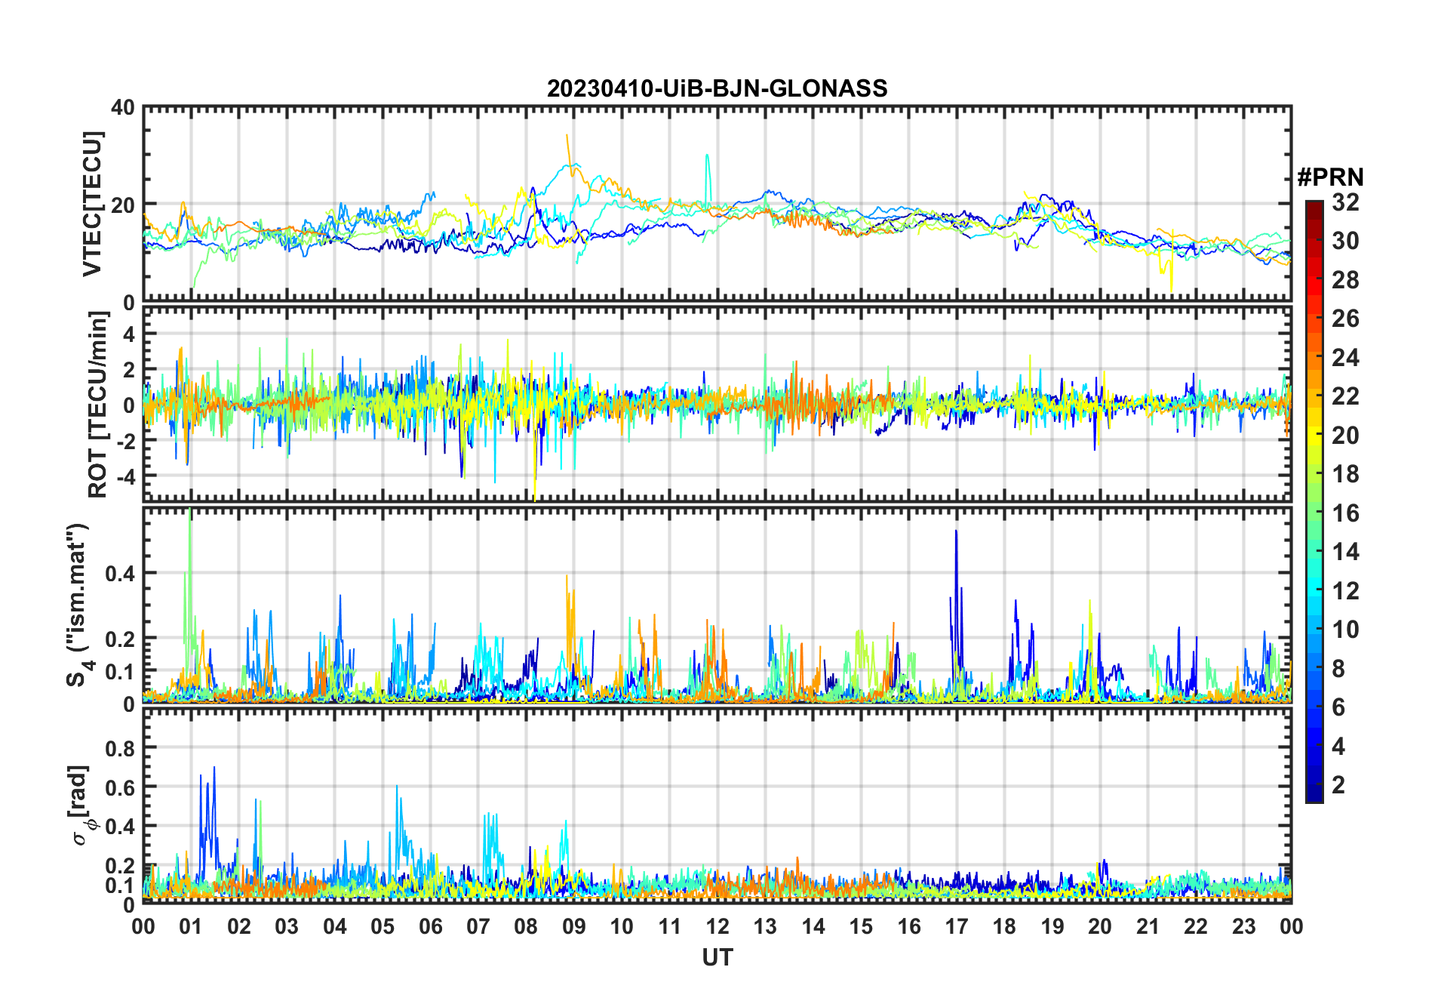The width and height of the screenshot is (1435, 1004).
Task: Click UT axis tick label 23
Action: pos(1243,926)
